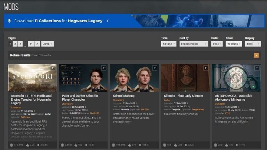Open Ascendio II.I FPS Hotfix mod title
This screenshot has height=150, width=267.
coord(31,100)
